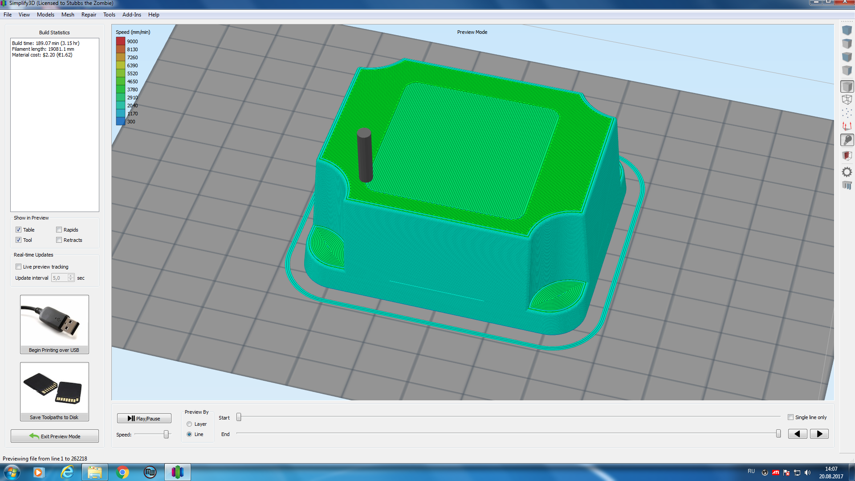The width and height of the screenshot is (855, 481).
Task: Click the support structures icon
Action: coord(847,185)
